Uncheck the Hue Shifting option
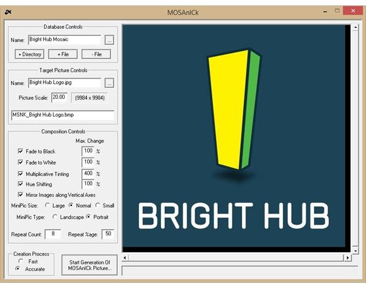The image size is (366, 284). click(21, 184)
